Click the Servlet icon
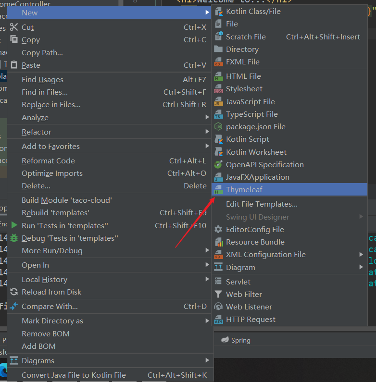This screenshot has width=376, height=382. pyautogui.click(x=218, y=282)
